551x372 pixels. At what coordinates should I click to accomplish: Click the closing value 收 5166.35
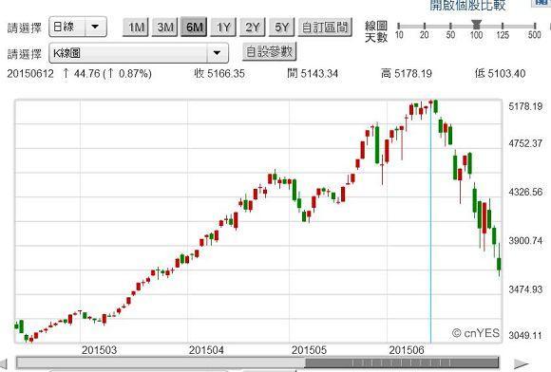(x=219, y=74)
